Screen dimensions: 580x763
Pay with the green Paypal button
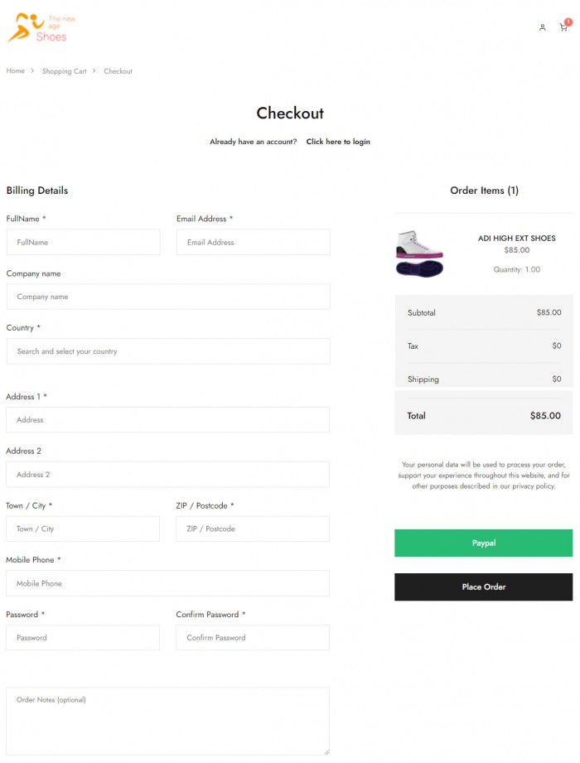click(483, 543)
